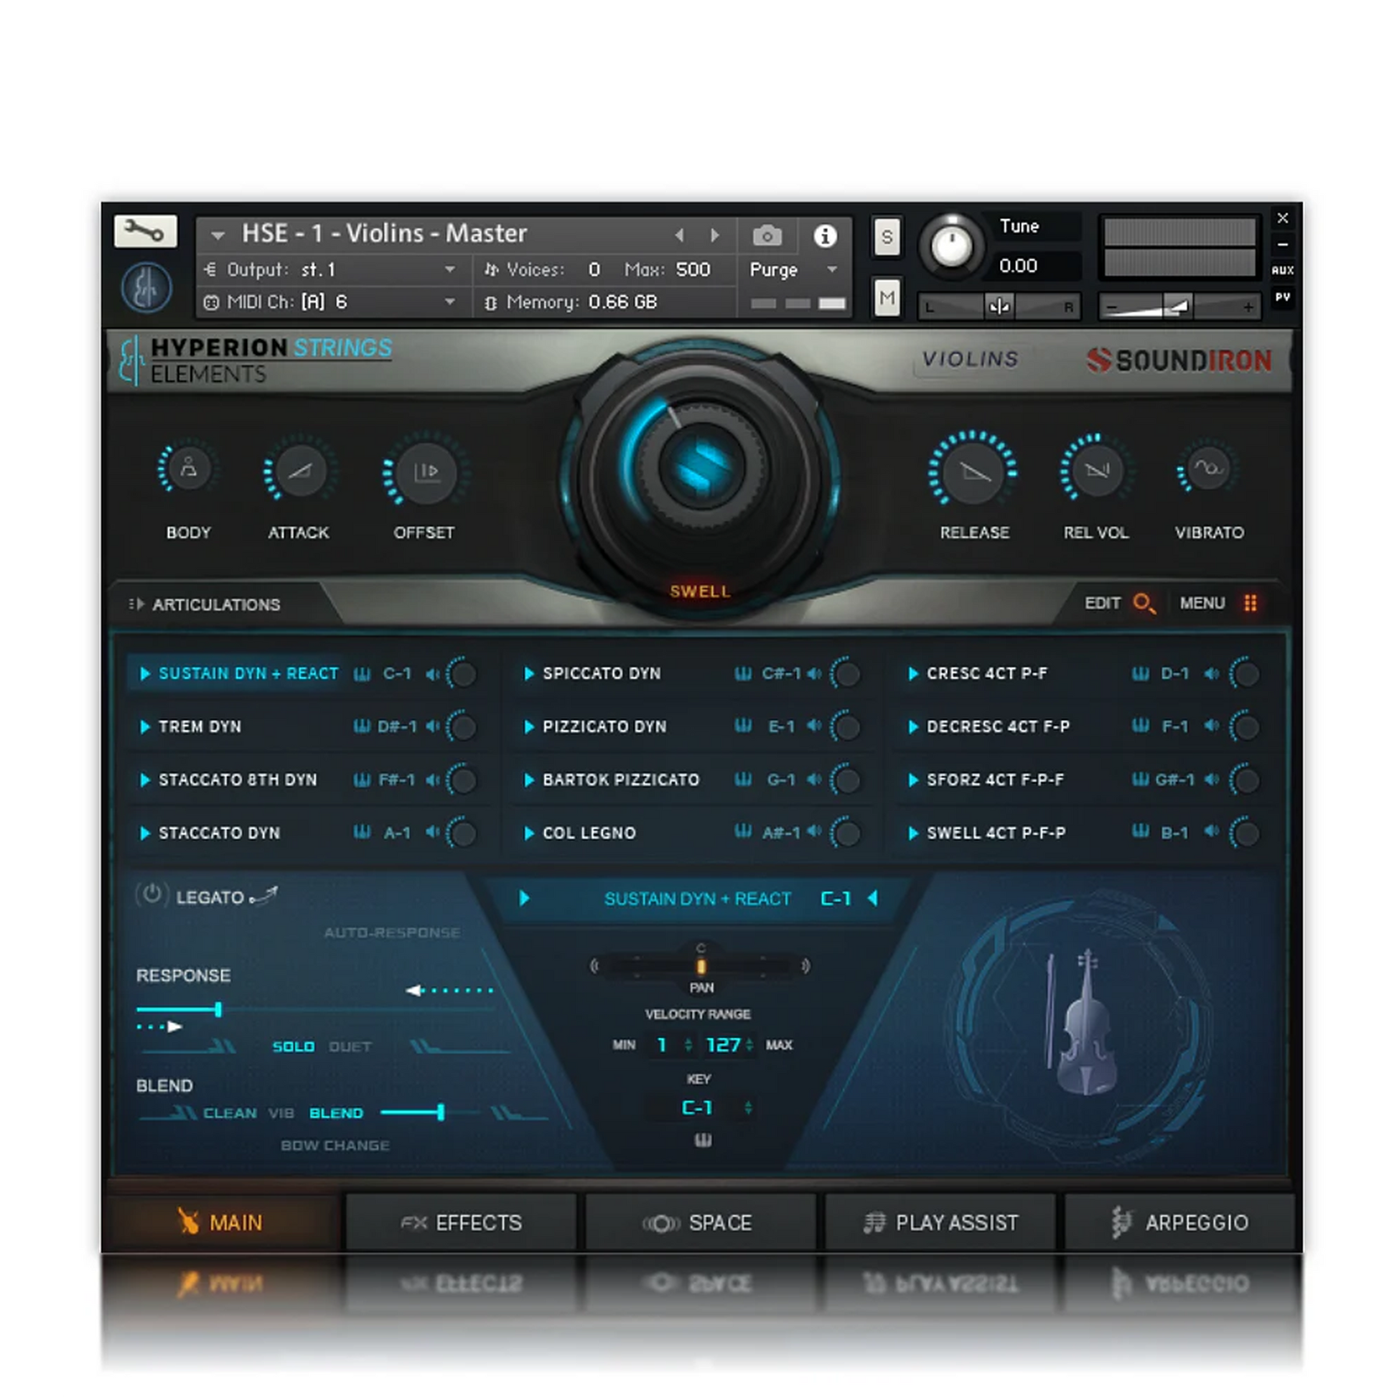The width and height of the screenshot is (1397, 1397).
Task: Switch to the SPACE tab
Action: (x=700, y=1223)
